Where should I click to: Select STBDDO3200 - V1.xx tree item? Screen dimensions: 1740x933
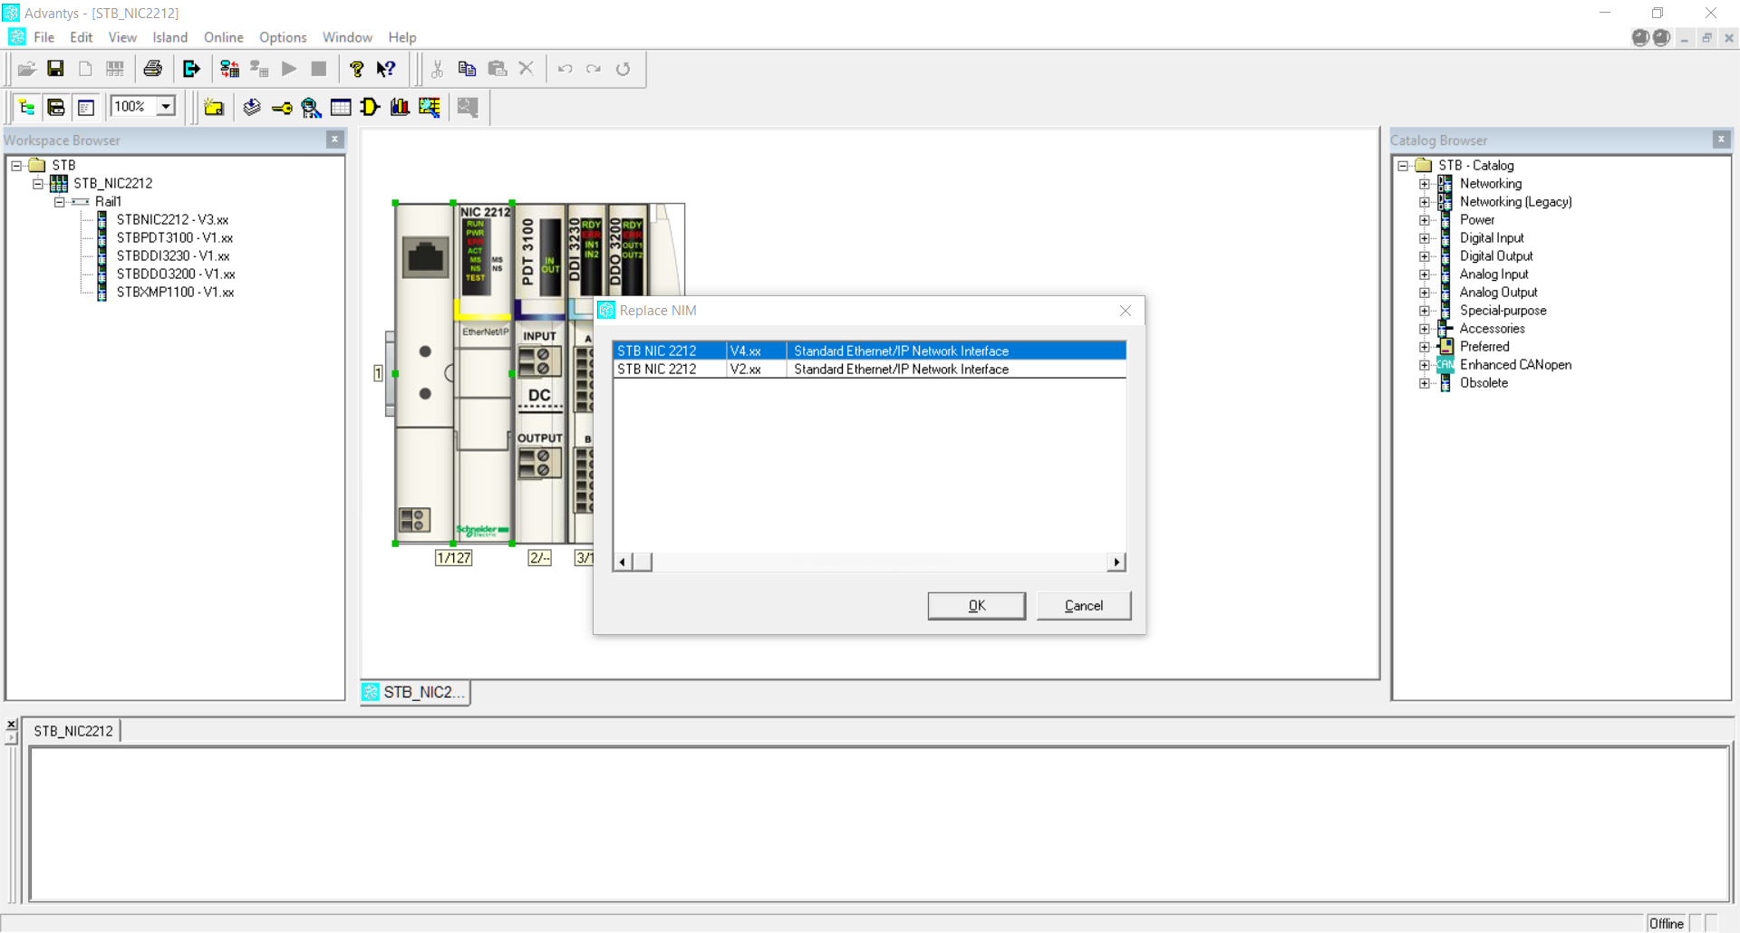176,274
